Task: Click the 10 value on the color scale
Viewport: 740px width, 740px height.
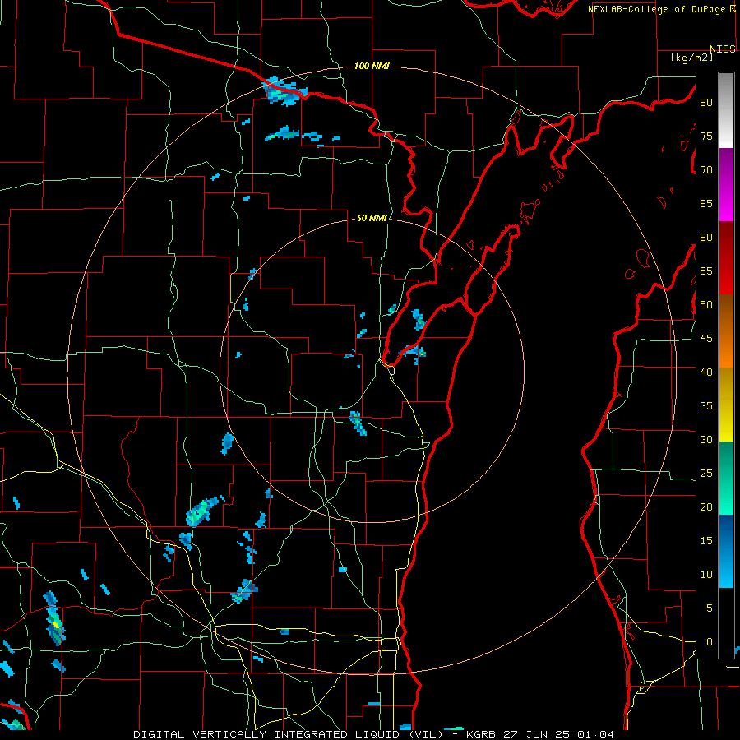Action: click(706, 575)
